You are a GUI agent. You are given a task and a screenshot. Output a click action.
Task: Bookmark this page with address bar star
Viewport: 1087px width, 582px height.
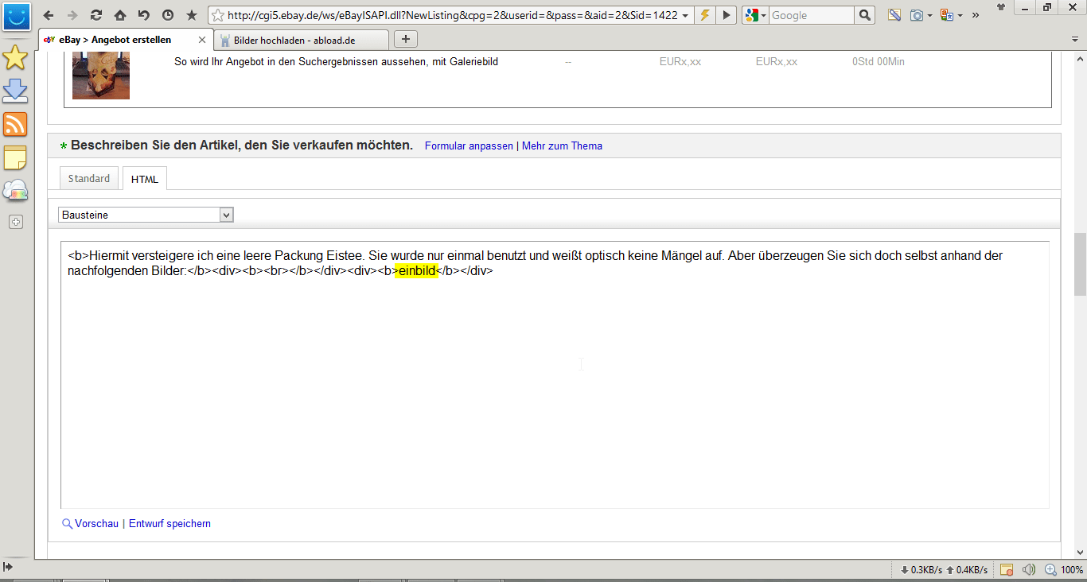coord(218,15)
